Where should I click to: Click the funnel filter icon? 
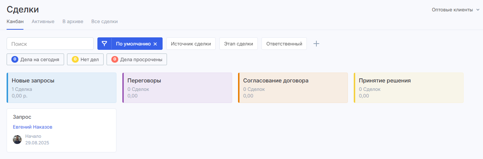pos(104,44)
